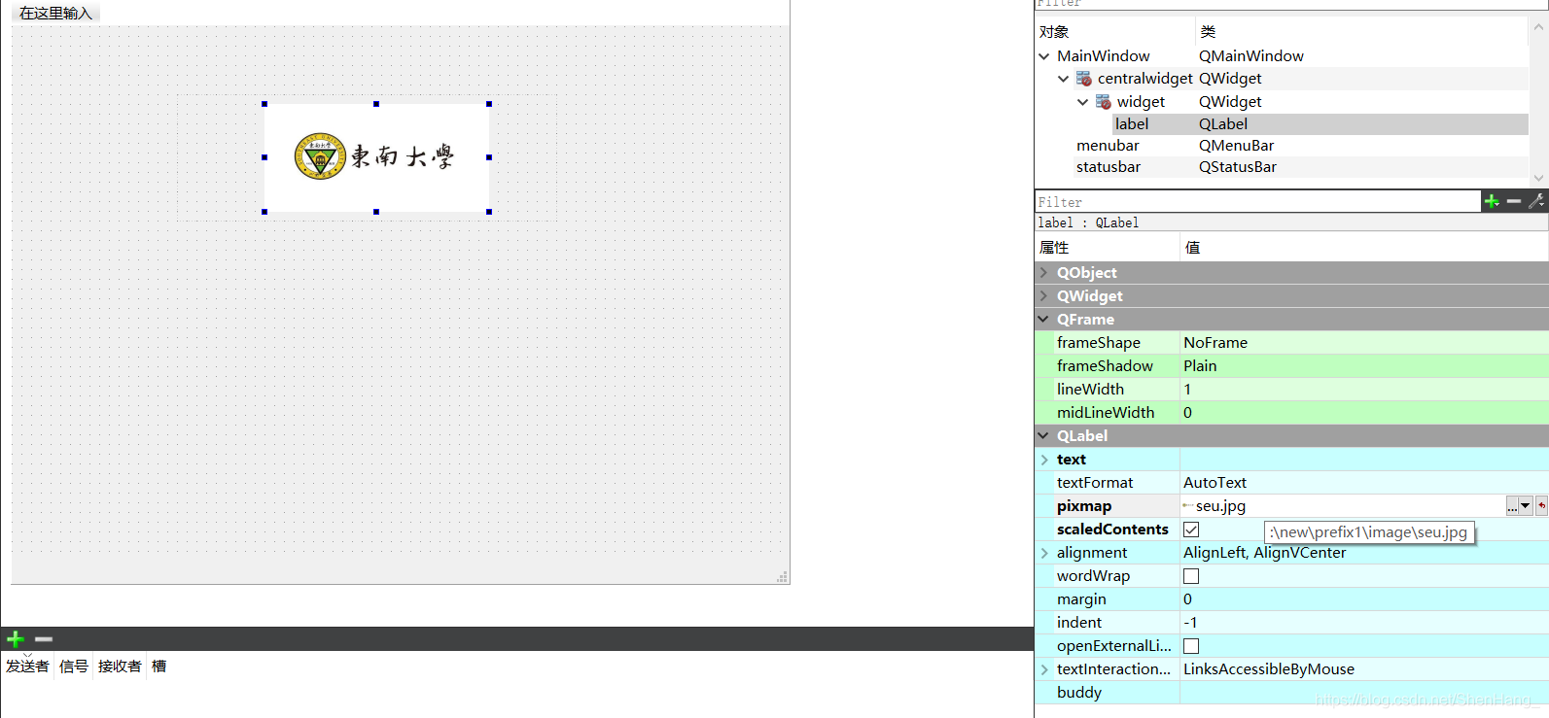Click the centralwidget layout icon in object tree
1549x718 pixels.
point(1084,79)
